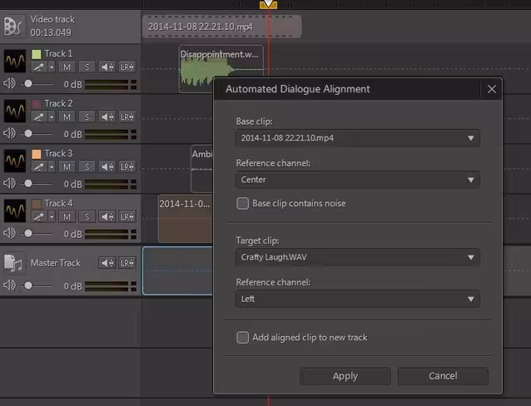Mute Track 1 with M button
Screen dimensions: 531x406
click(67, 67)
